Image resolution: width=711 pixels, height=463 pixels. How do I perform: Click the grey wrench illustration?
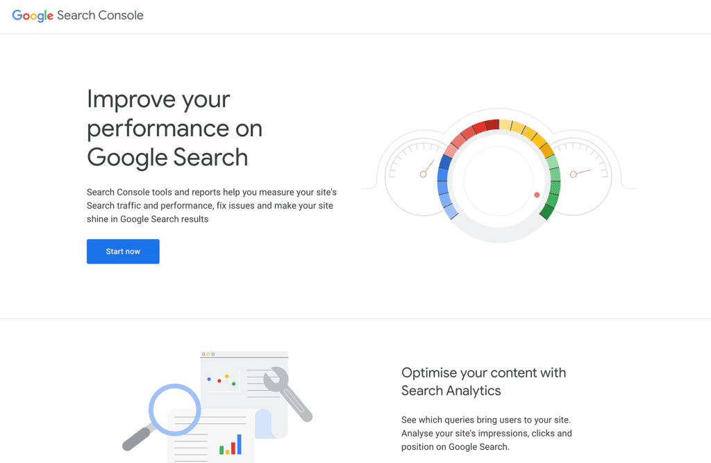click(x=288, y=394)
